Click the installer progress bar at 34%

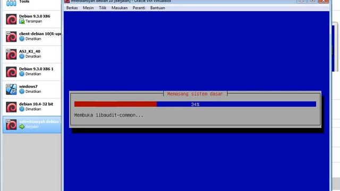click(195, 104)
